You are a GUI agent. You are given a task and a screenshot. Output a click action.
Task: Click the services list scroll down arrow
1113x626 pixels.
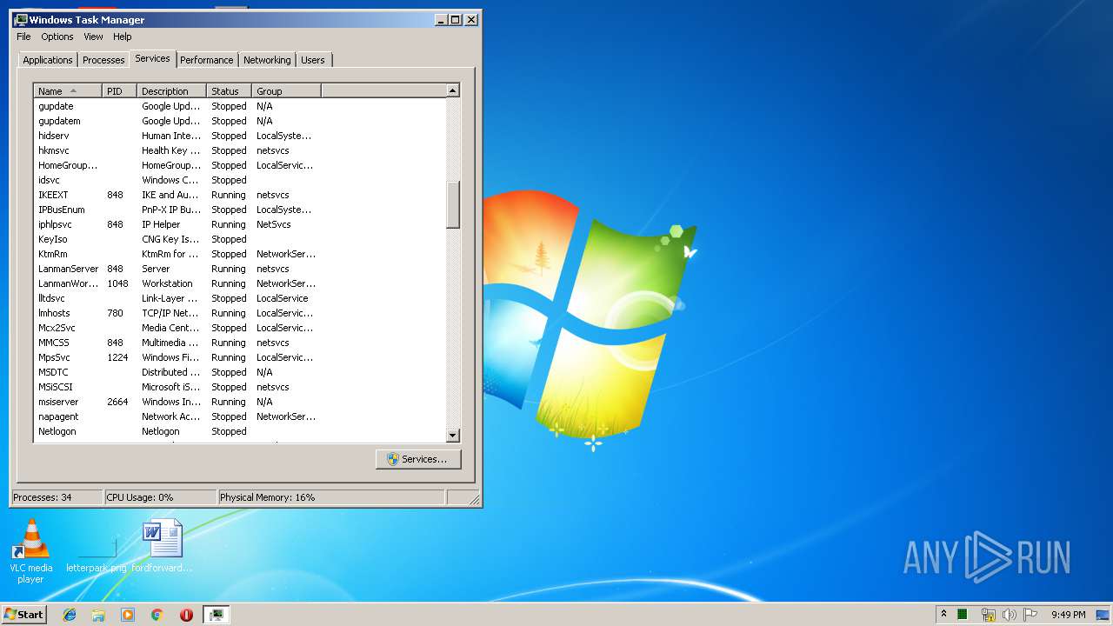tap(452, 435)
